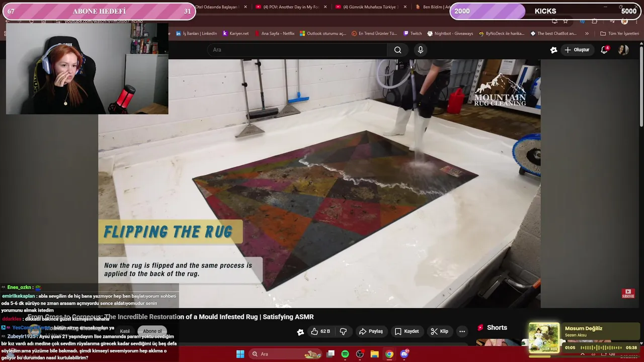
Task: Click the Katıl join button
Action: click(124, 331)
